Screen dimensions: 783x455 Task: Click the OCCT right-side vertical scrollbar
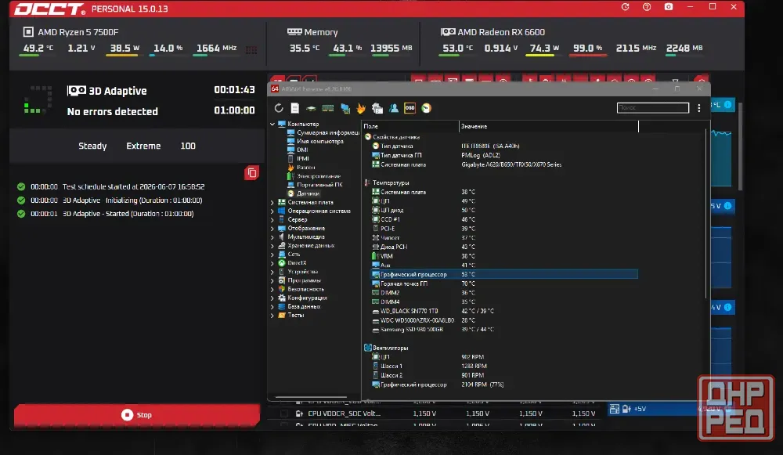[x=740, y=146]
